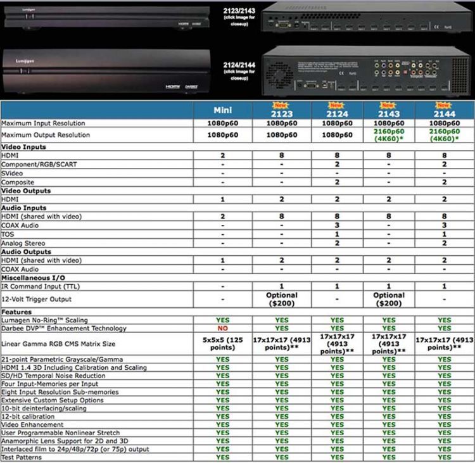Click the YES for Test Patterns under 2144
Screen dimensions: 475x463
click(x=445, y=457)
